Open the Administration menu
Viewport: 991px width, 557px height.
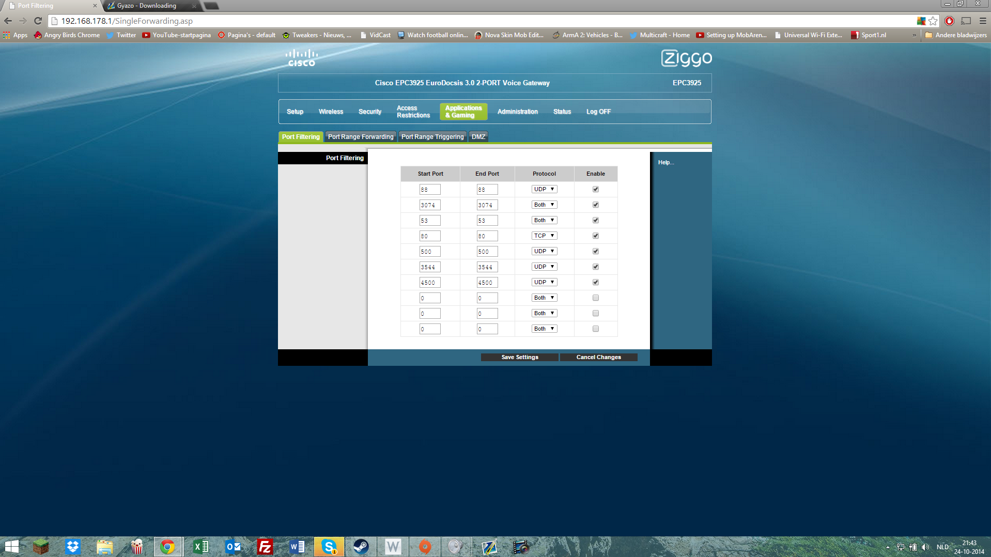tap(518, 112)
